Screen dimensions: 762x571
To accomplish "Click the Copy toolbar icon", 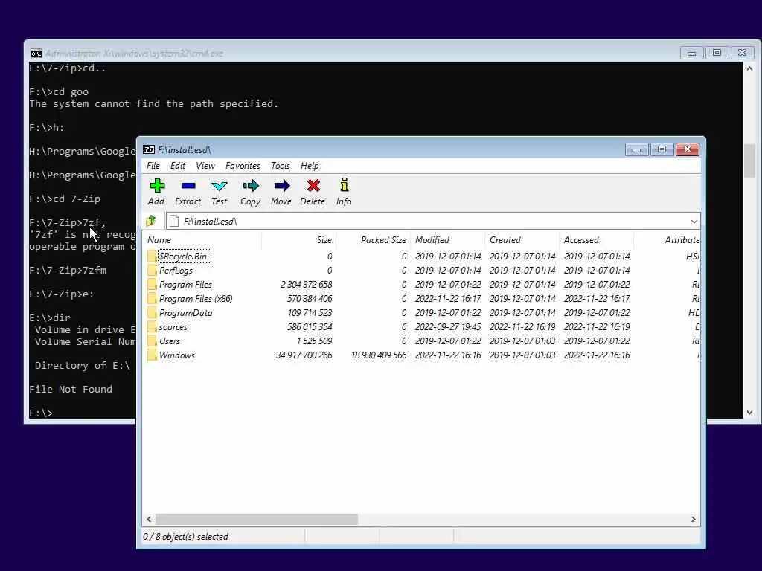I will coord(251,186).
